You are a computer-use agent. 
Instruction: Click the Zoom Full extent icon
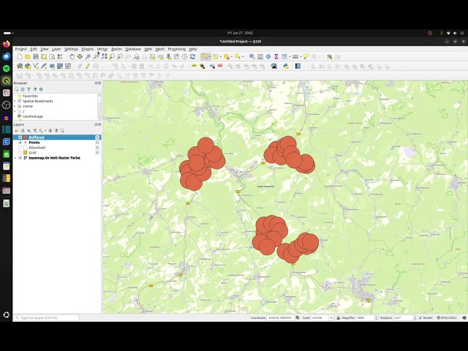pyautogui.click(x=104, y=57)
